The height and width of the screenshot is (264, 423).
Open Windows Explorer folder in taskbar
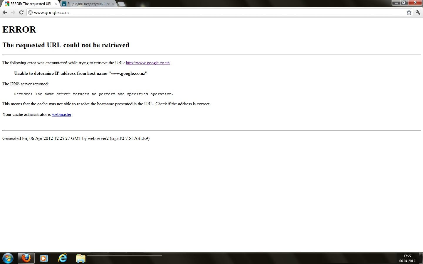[80, 258]
